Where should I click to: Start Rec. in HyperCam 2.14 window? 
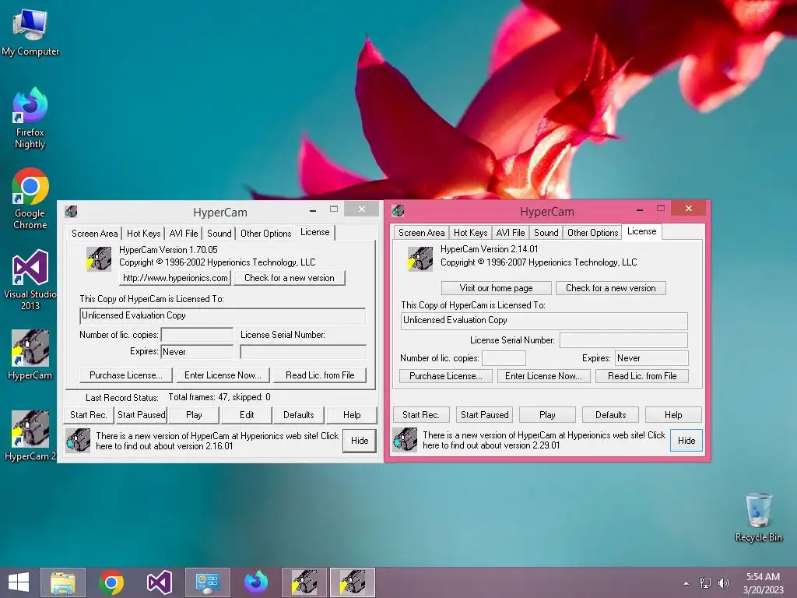click(x=420, y=415)
